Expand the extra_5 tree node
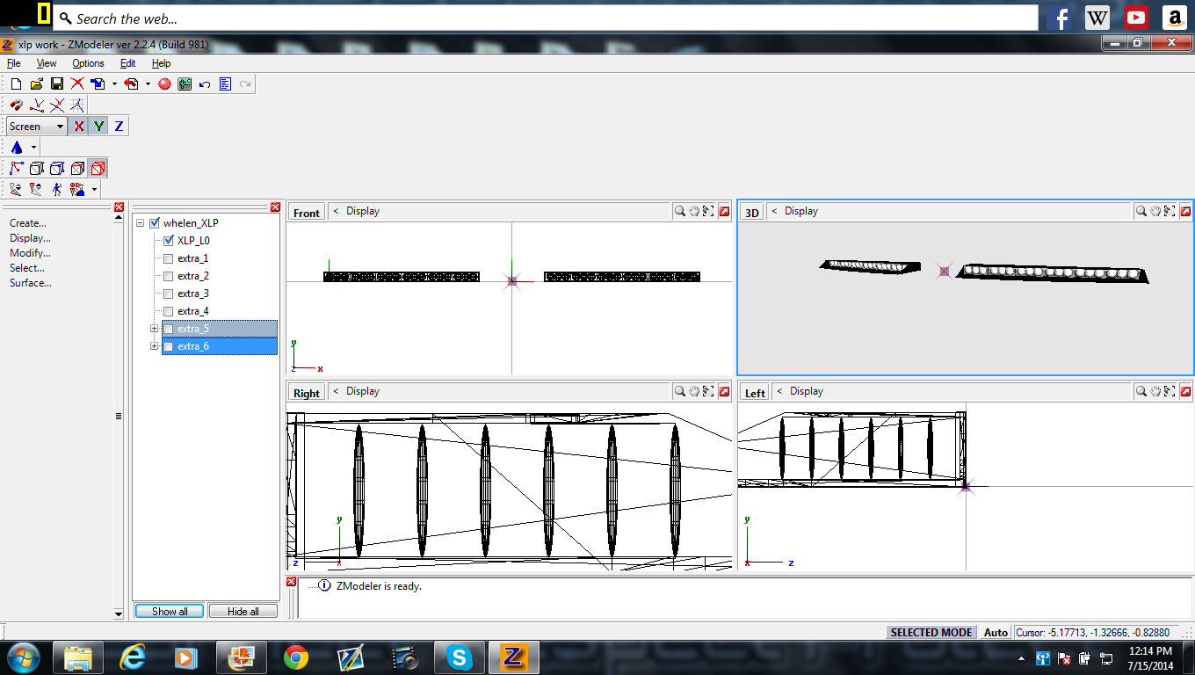1195x675 pixels. (155, 329)
